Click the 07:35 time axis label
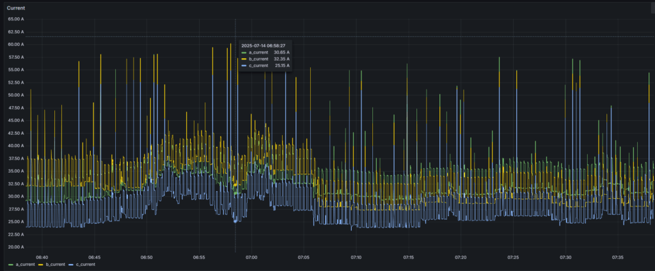This screenshot has width=655, height=271. [618, 257]
